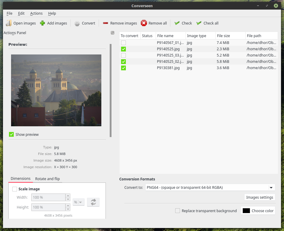Check the P9140567_01 to-convert checkbox
The width and height of the screenshot is (284, 231).
[123, 43]
